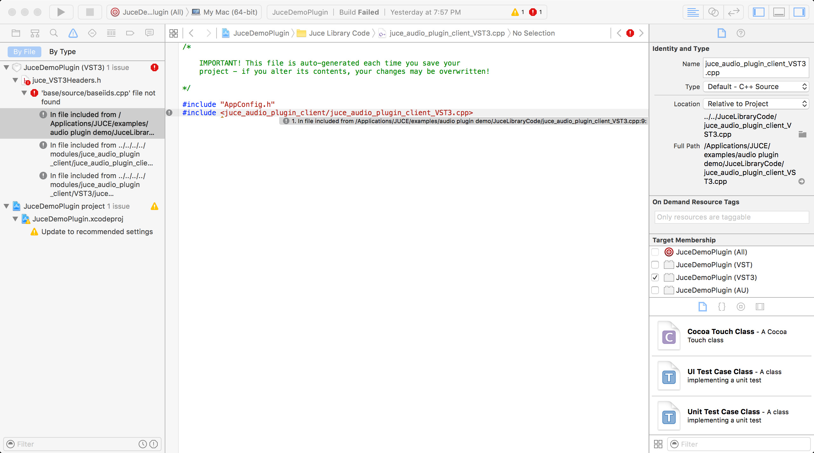Enable JuceDemoPlugin (VST) target membership
814x453 pixels.
click(655, 265)
